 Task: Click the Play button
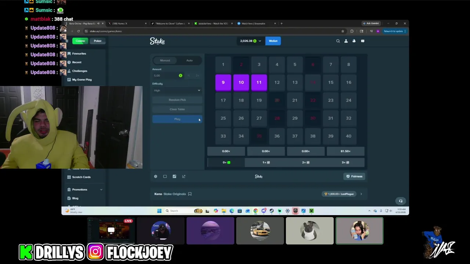[x=177, y=119]
